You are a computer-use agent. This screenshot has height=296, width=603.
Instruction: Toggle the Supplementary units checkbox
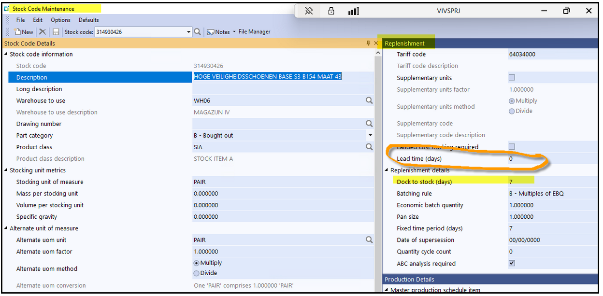(x=512, y=78)
